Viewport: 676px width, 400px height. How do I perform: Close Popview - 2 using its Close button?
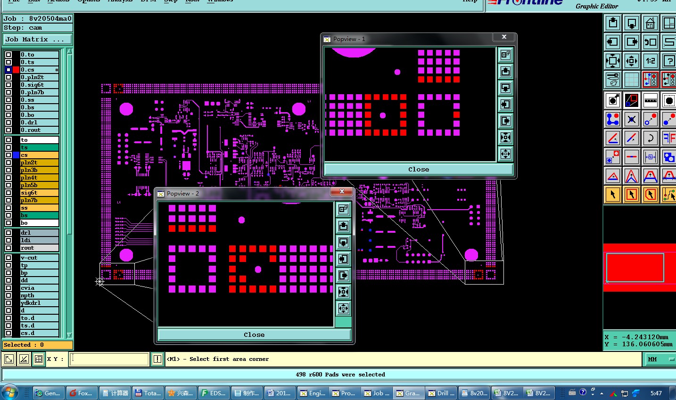254,335
